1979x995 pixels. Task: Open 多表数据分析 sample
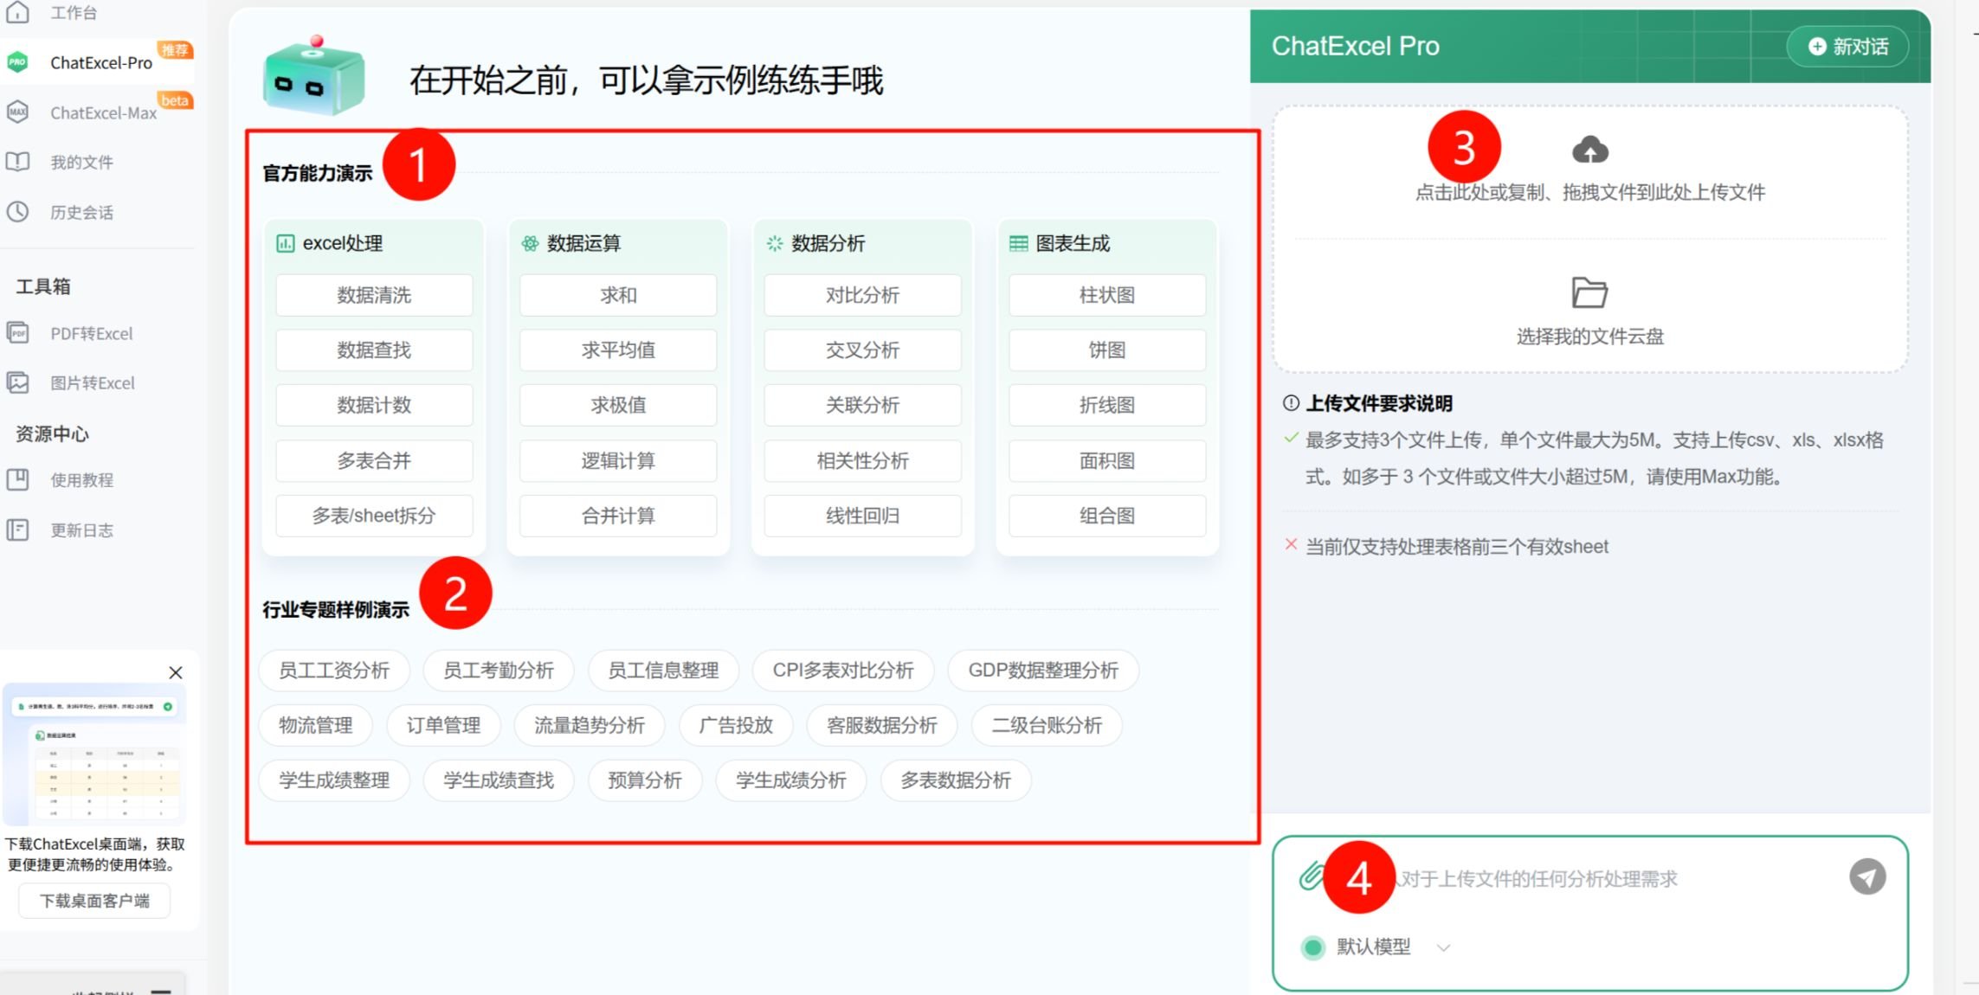(x=956, y=780)
